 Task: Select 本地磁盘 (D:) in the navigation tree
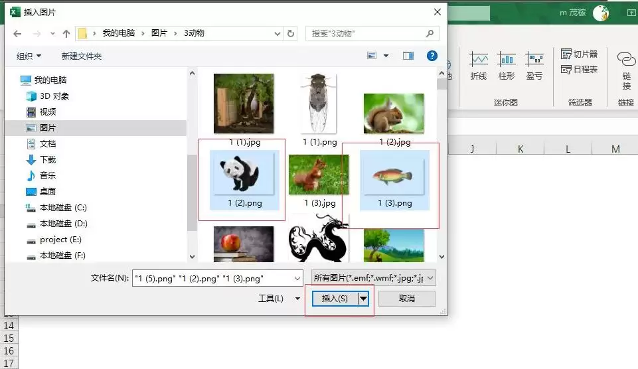tap(64, 224)
